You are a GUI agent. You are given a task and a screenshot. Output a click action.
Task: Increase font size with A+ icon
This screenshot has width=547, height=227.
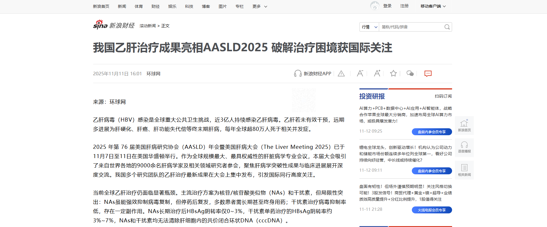click(x=377, y=74)
